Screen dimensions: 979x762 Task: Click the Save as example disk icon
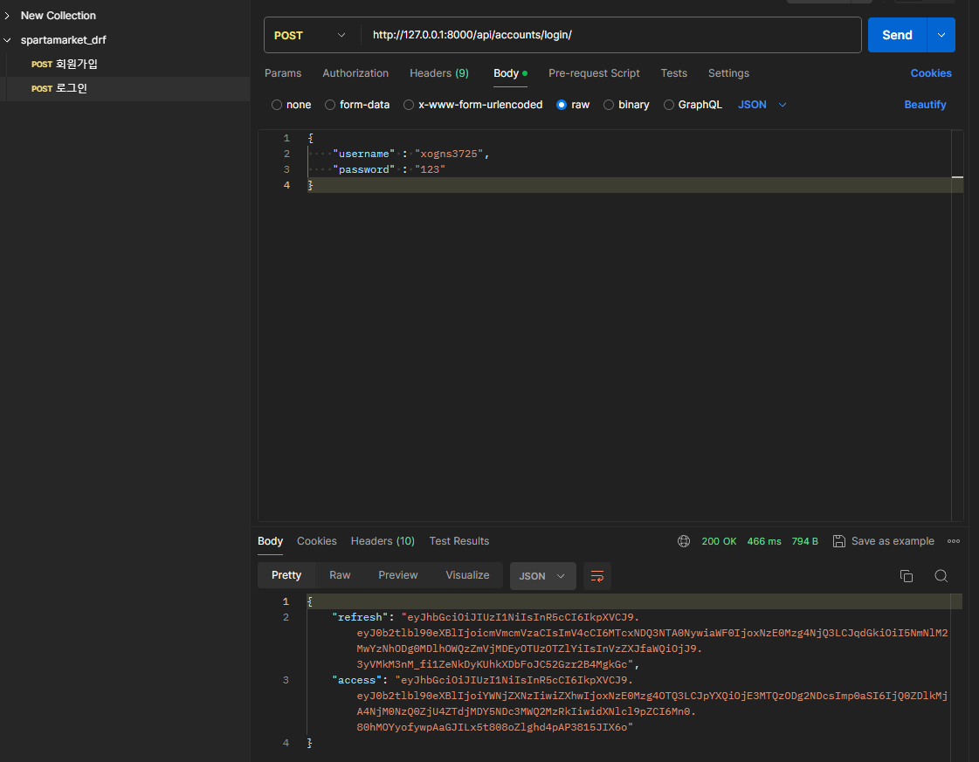point(839,541)
